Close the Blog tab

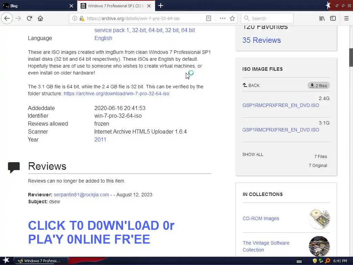(71, 6)
